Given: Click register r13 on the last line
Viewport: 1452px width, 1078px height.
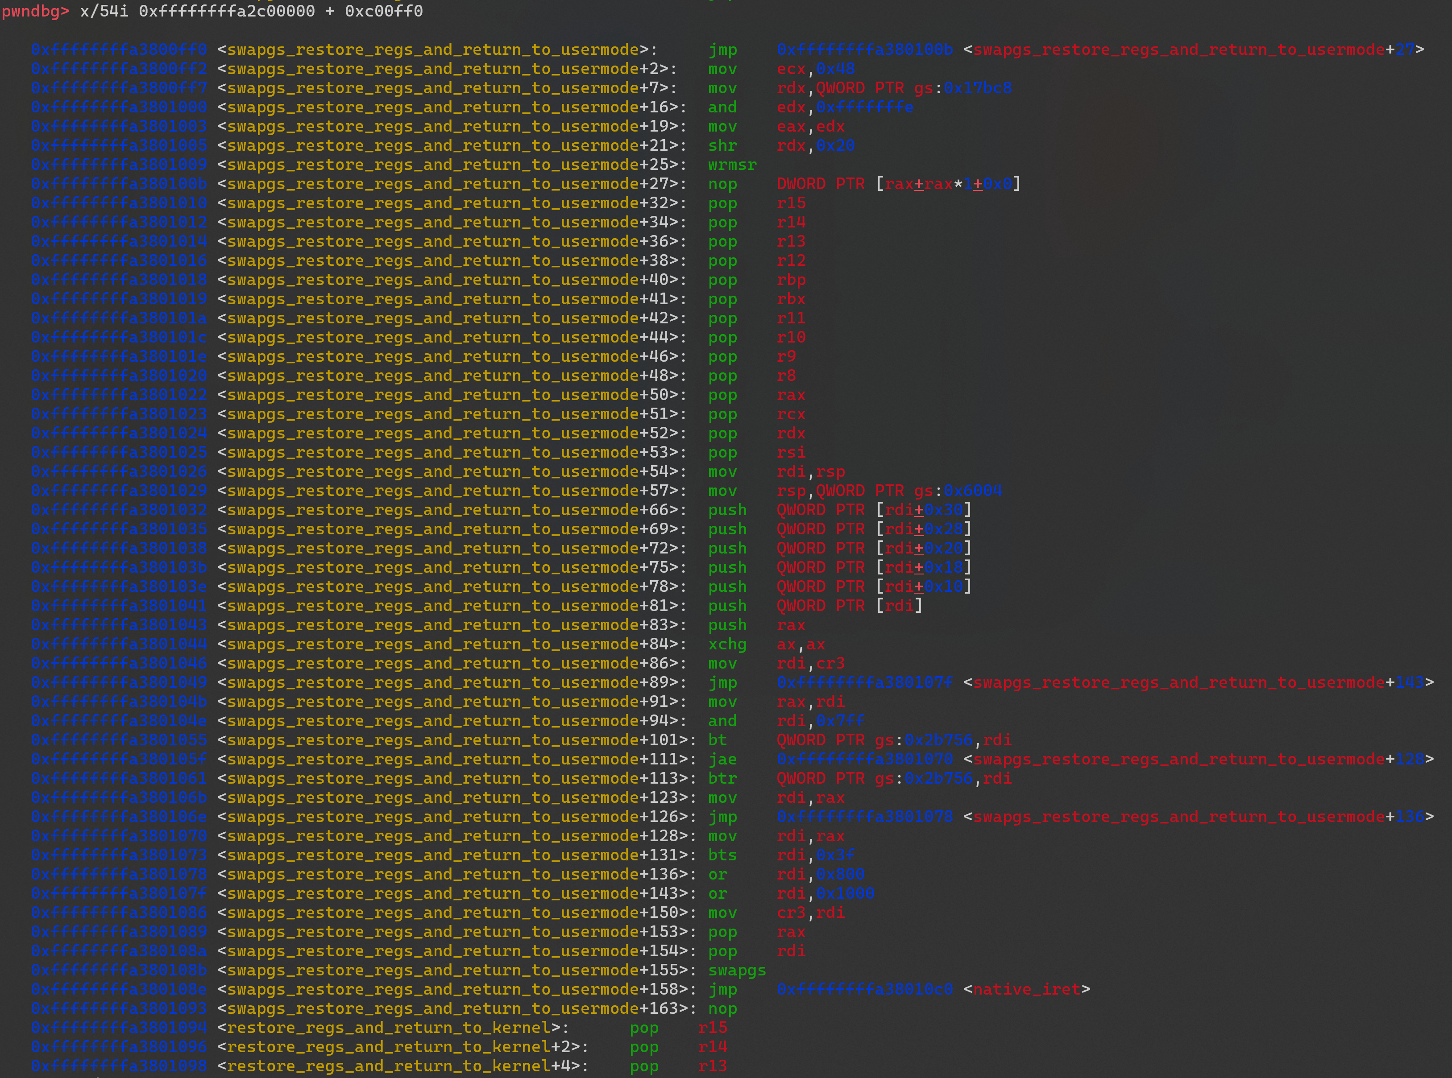Looking at the screenshot, I should pos(712,1066).
